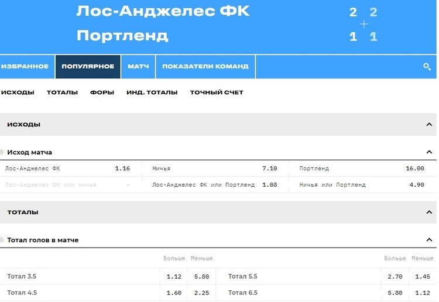Pick Тотал 3.5 Больше at 1.12
This screenshot has width=439, height=302.
(x=174, y=276)
